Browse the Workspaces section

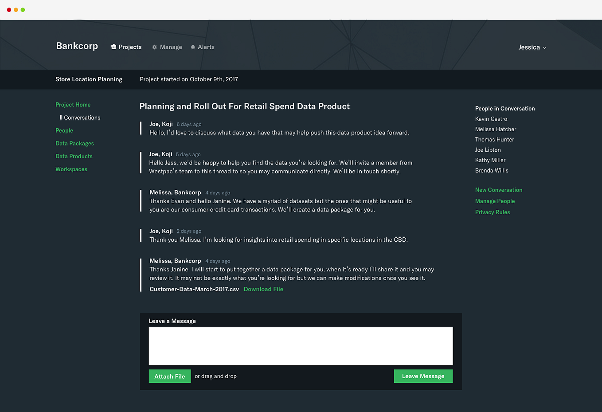pos(71,169)
